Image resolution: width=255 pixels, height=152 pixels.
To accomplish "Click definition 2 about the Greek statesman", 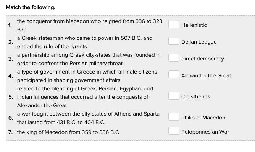I will (85, 42).
